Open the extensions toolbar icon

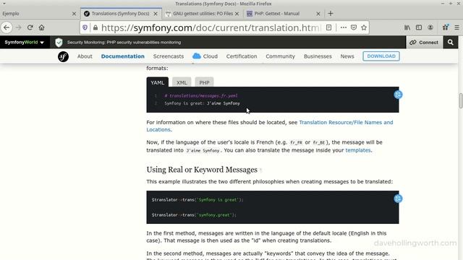446,27
